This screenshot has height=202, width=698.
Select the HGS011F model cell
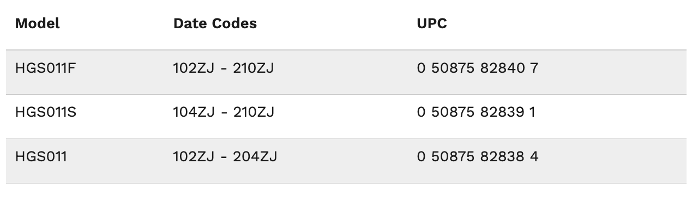pyautogui.click(x=42, y=68)
